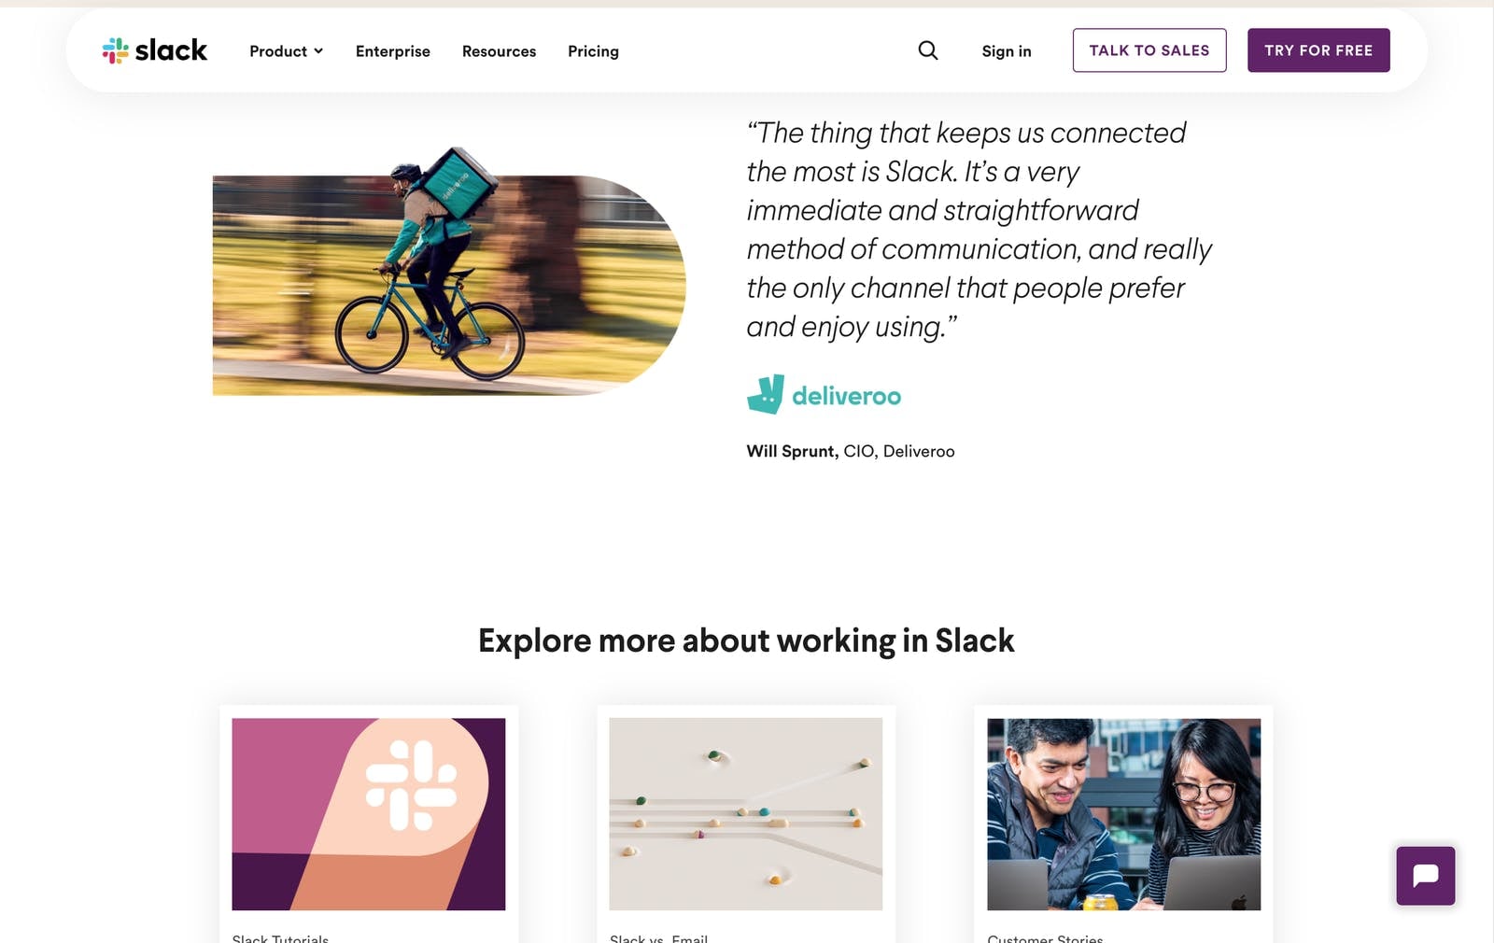This screenshot has width=1494, height=943.
Task: Click the Customer Stories label
Action: point(1045,937)
